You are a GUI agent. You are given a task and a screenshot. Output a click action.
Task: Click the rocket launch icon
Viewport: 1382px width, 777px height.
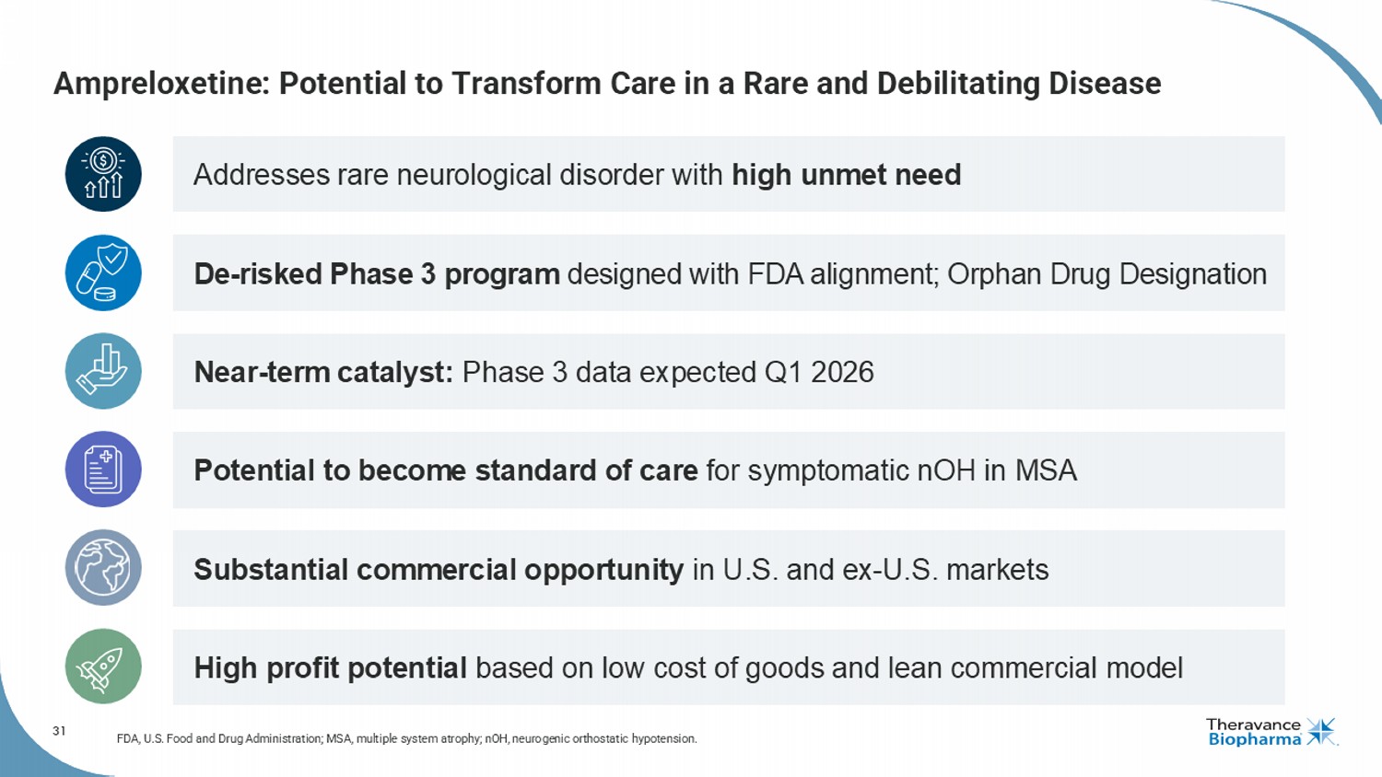click(103, 667)
